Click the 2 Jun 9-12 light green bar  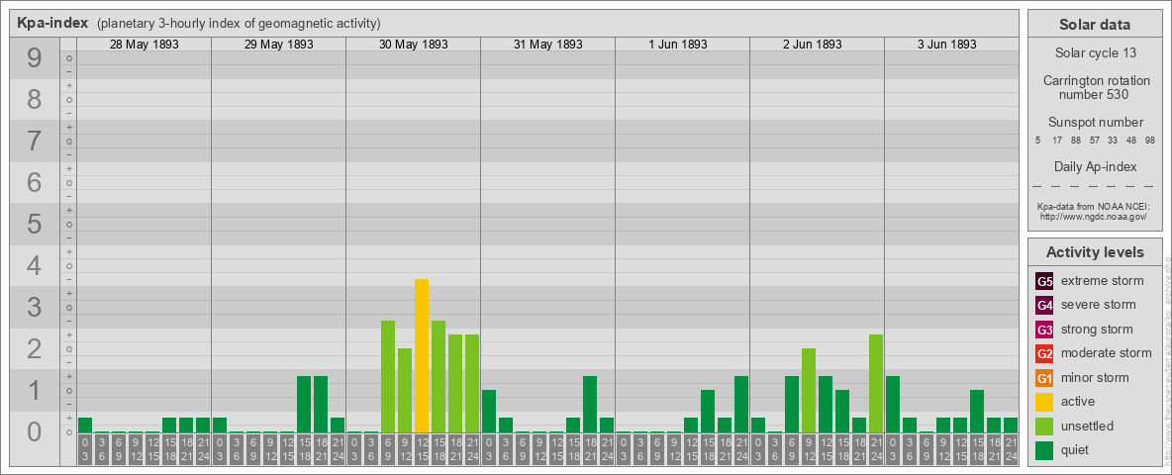[809, 391]
